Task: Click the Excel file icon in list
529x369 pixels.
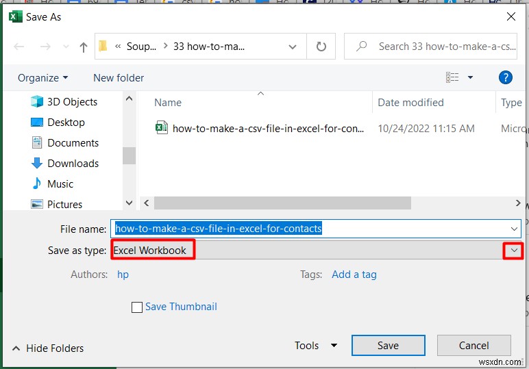Action: pyautogui.click(x=162, y=128)
